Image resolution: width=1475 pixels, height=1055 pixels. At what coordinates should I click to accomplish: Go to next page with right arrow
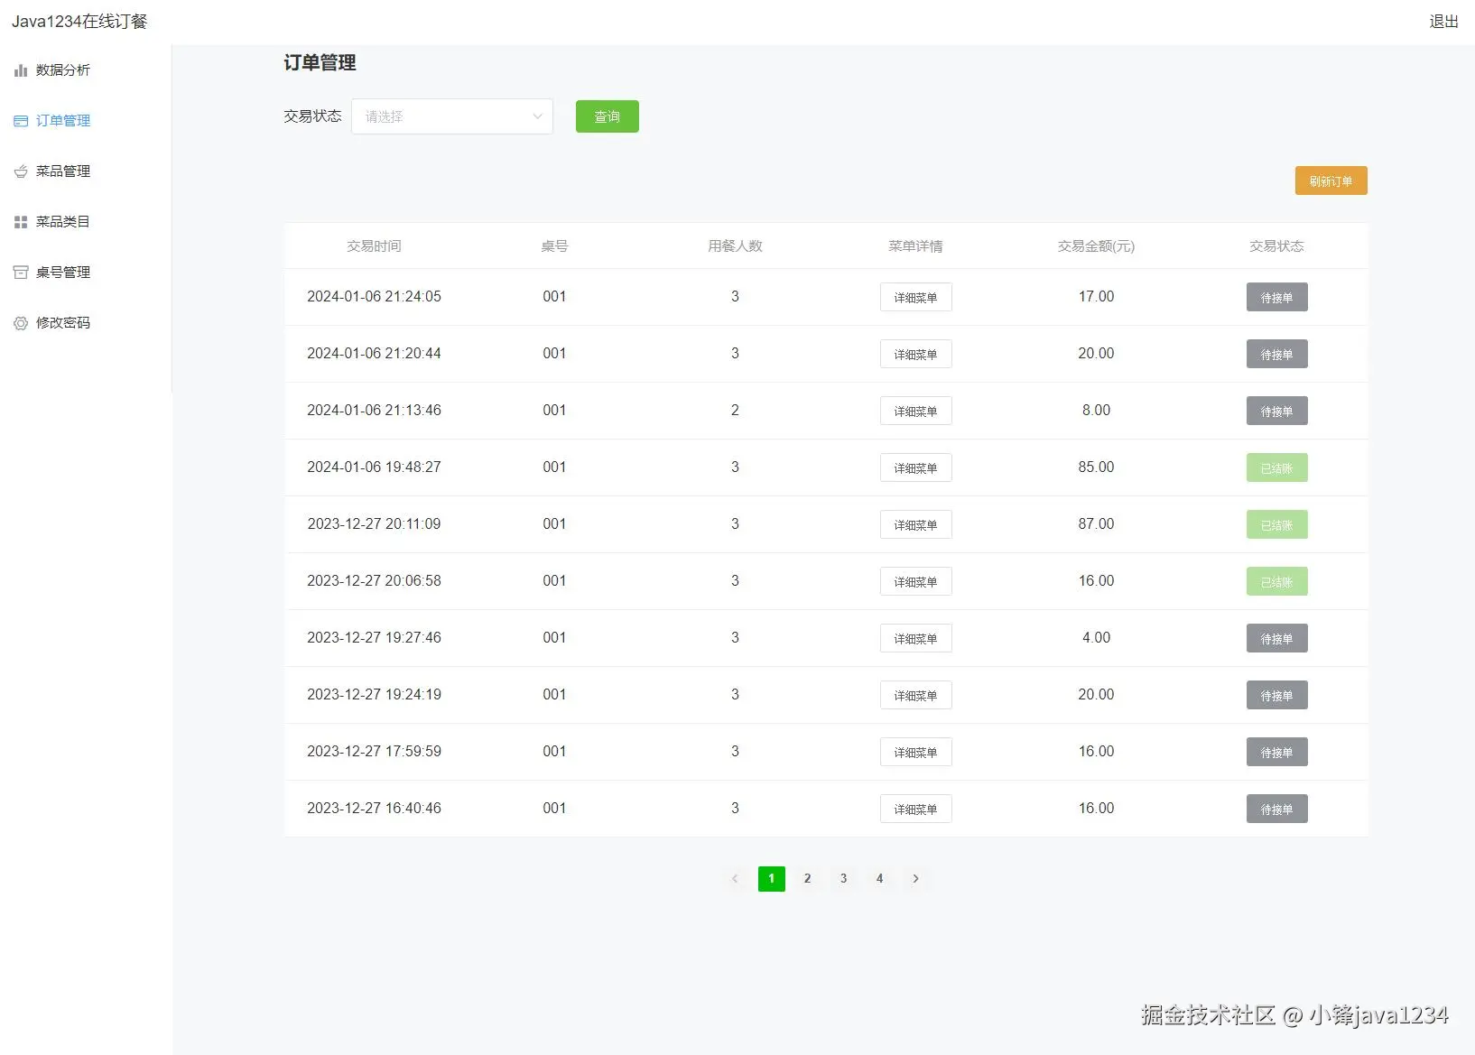coord(915,878)
